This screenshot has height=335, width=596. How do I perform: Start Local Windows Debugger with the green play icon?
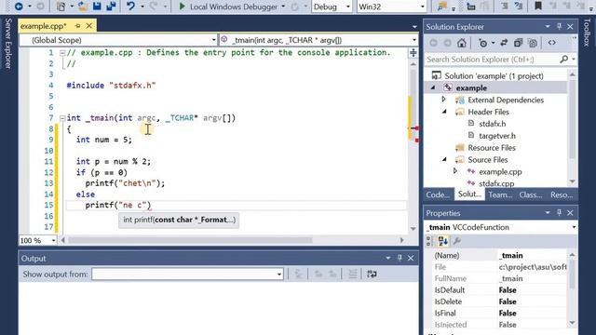(x=183, y=7)
